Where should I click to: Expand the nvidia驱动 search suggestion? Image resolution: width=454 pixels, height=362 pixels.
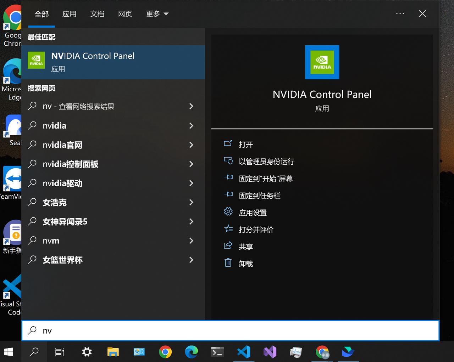(x=191, y=183)
